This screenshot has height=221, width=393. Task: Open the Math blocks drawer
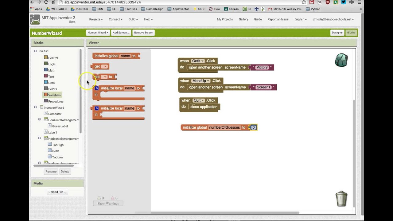[x=49, y=70]
